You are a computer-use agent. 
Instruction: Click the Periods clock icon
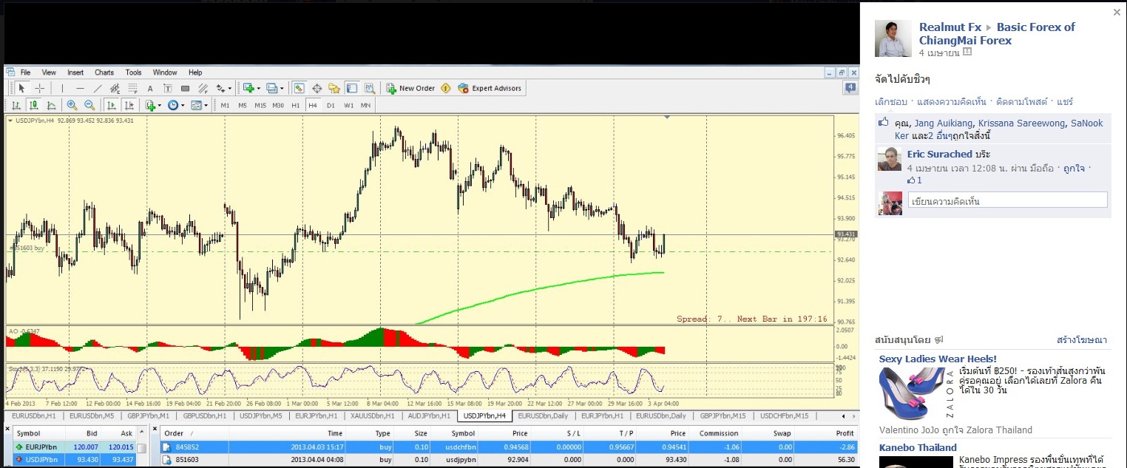tap(173, 105)
